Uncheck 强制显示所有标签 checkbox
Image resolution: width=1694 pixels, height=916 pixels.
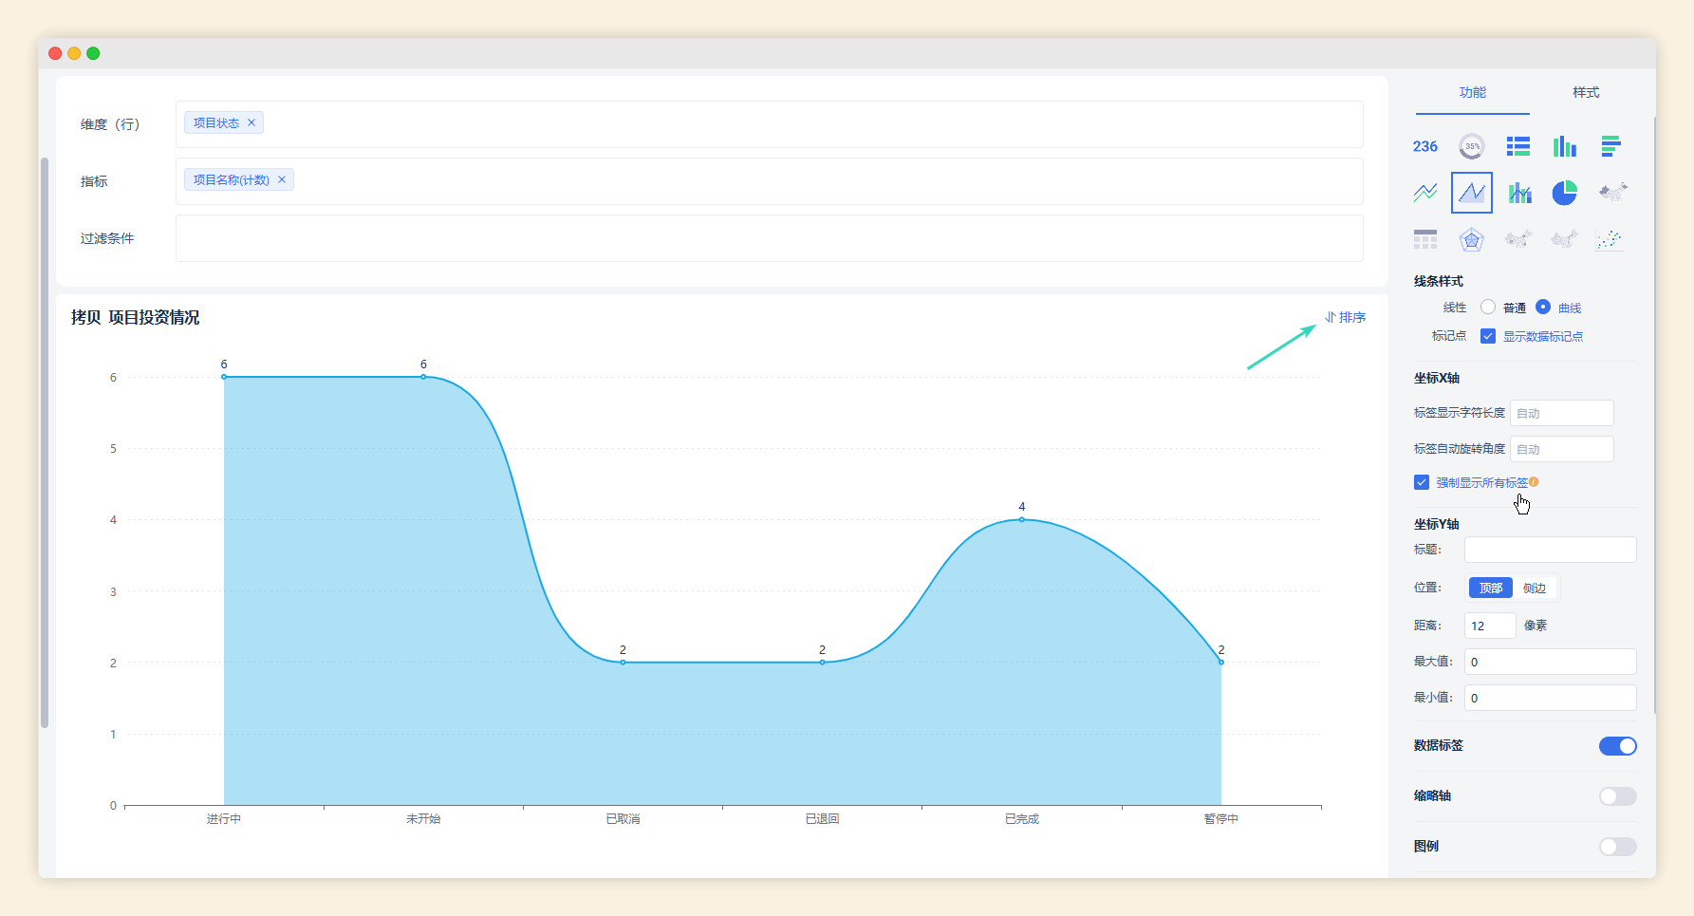1422,482
